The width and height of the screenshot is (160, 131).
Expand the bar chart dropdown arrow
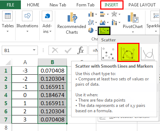pos(108,14)
